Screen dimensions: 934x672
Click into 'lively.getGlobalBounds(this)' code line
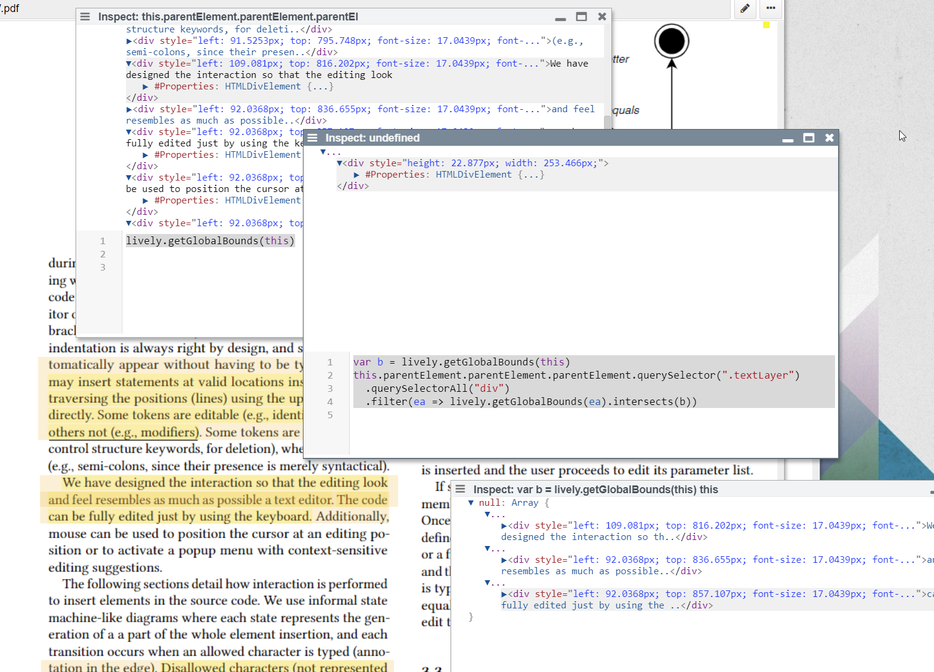pos(210,241)
